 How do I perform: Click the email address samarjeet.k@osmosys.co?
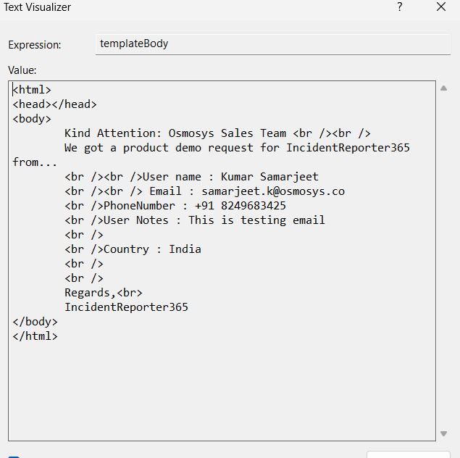coord(272,191)
